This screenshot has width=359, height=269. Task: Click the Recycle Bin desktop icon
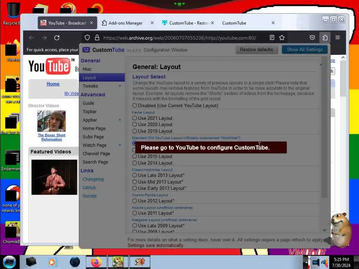coord(13,10)
